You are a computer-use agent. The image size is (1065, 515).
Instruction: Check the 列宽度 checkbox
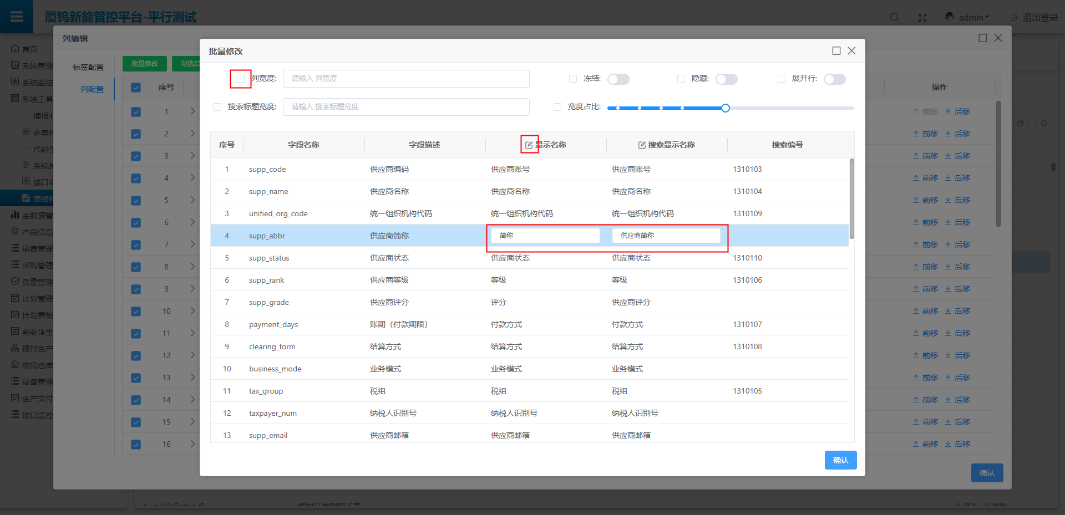tap(241, 79)
